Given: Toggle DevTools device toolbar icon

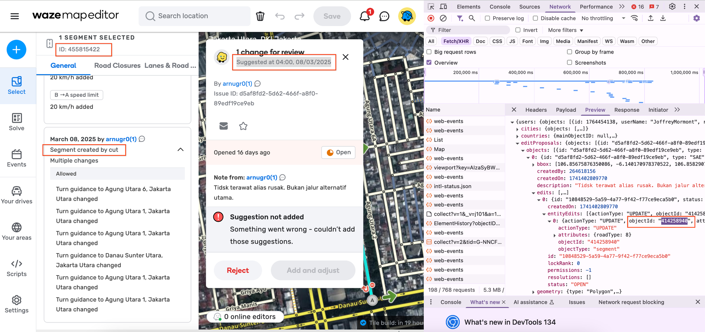Looking at the screenshot, I should [x=444, y=7].
